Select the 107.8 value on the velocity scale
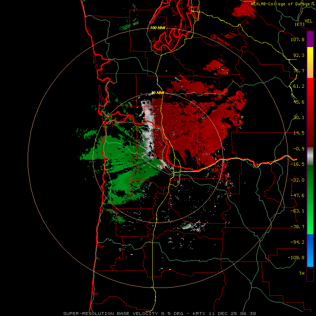Image resolution: width=316 pixels, height=316 pixels. pyautogui.click(x=297, y=39)
